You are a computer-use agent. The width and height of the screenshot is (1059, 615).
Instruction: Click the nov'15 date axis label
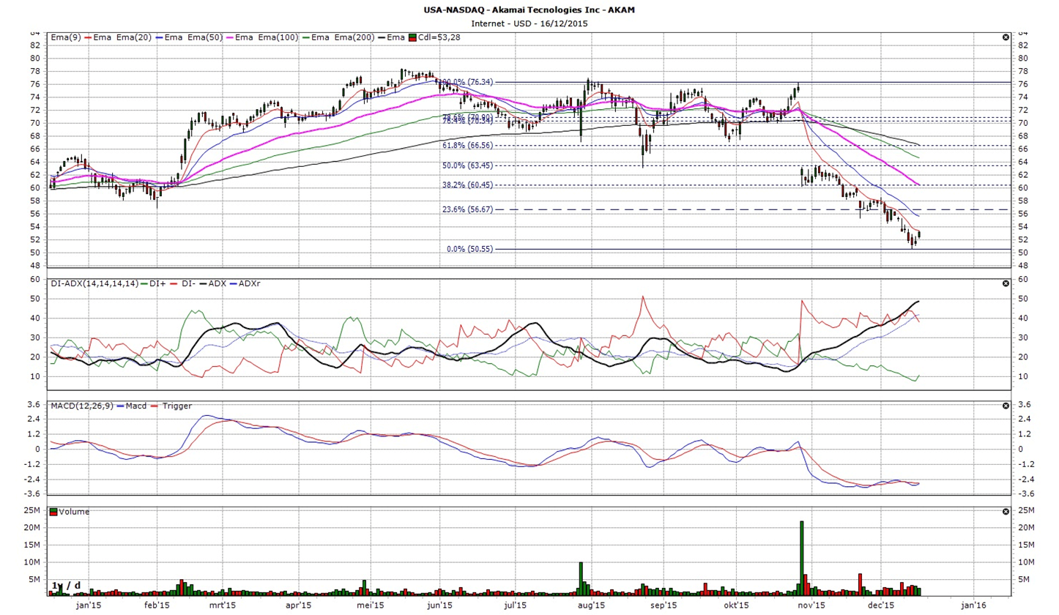[x=811, y=605]
